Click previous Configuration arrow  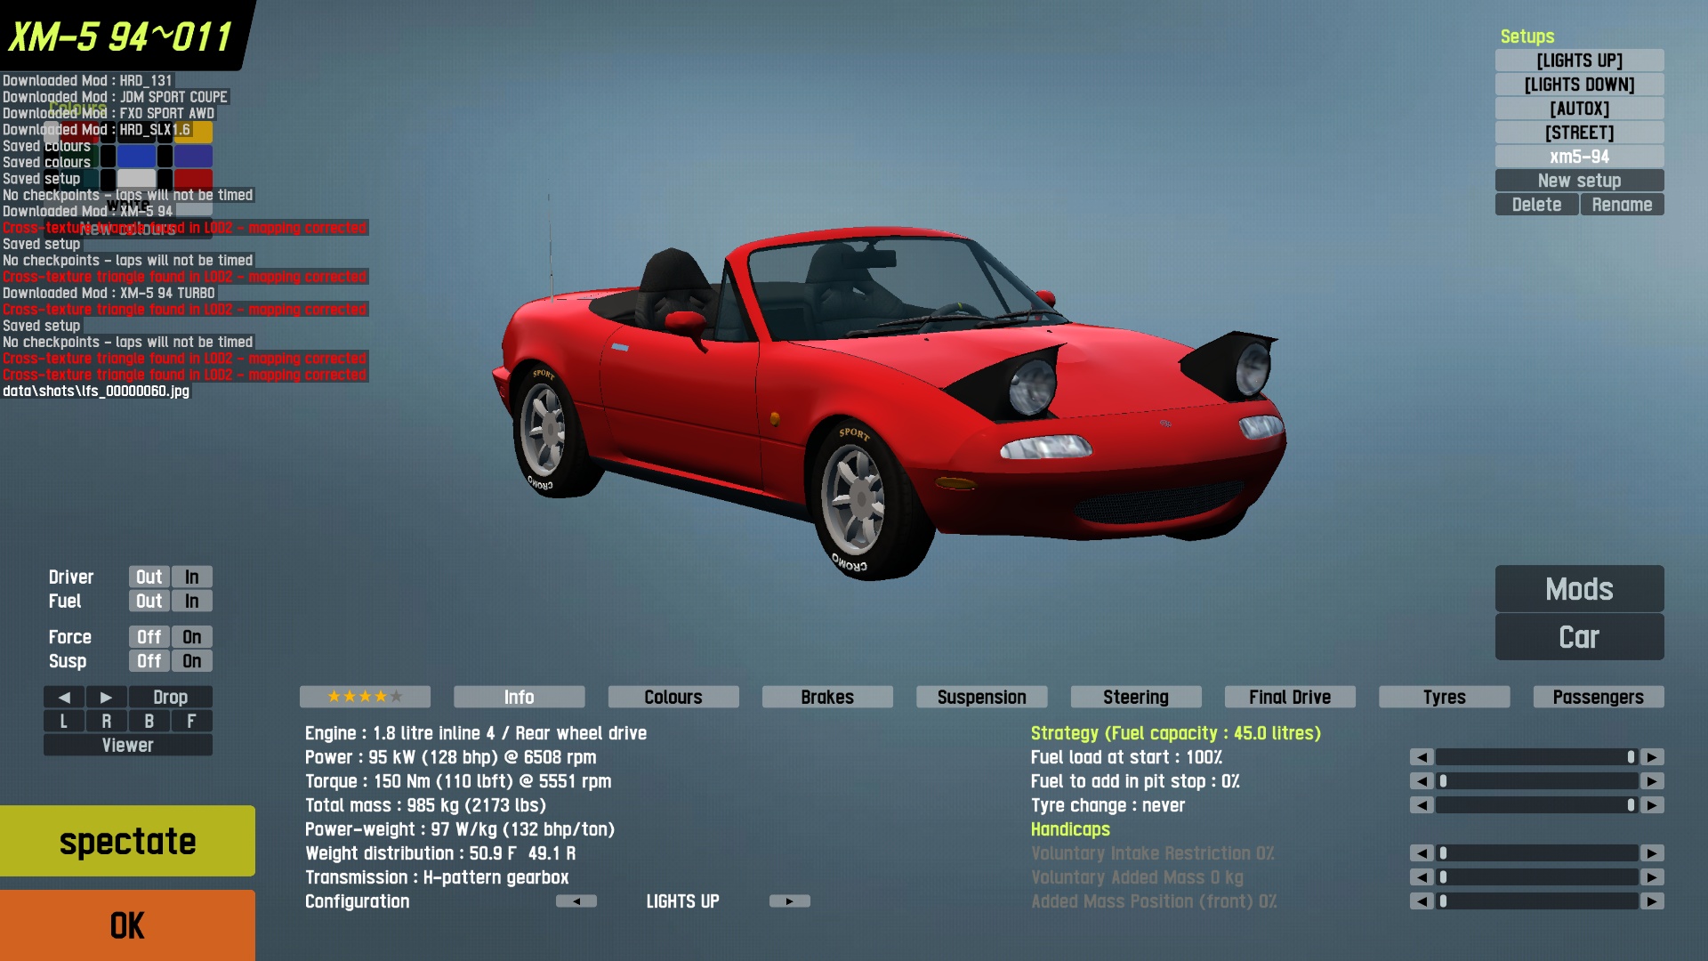(576, 901)
